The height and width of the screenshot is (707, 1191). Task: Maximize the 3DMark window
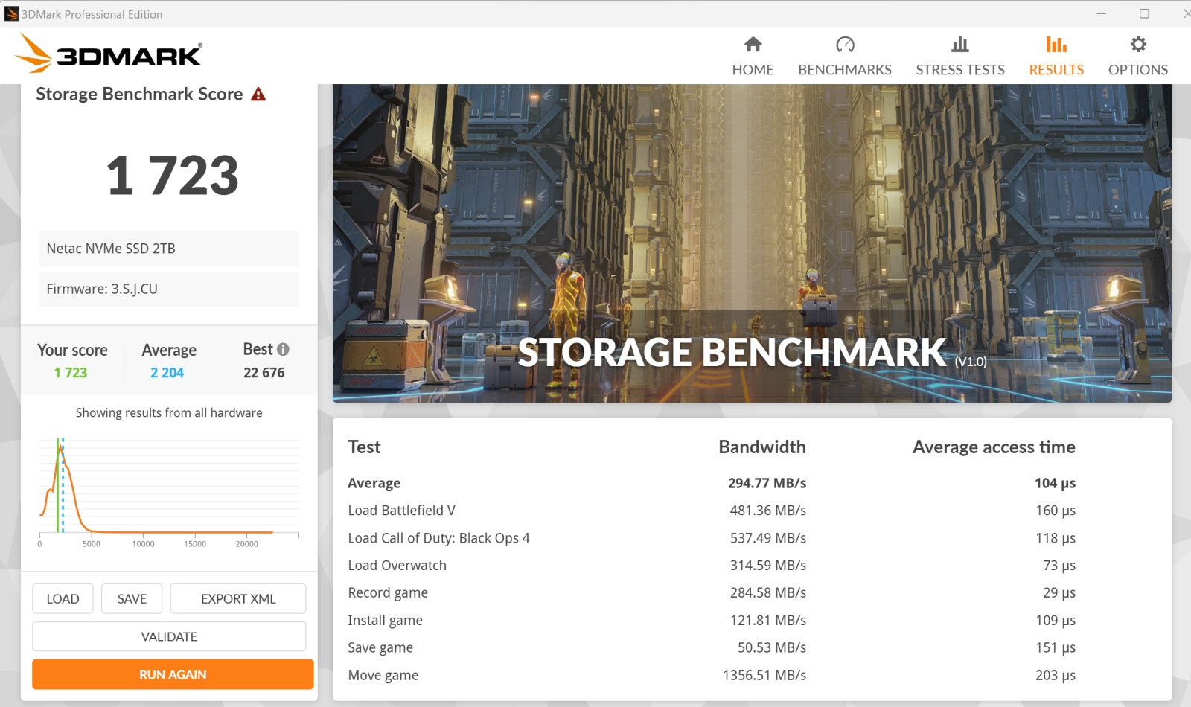click(x=1144, y=14)
